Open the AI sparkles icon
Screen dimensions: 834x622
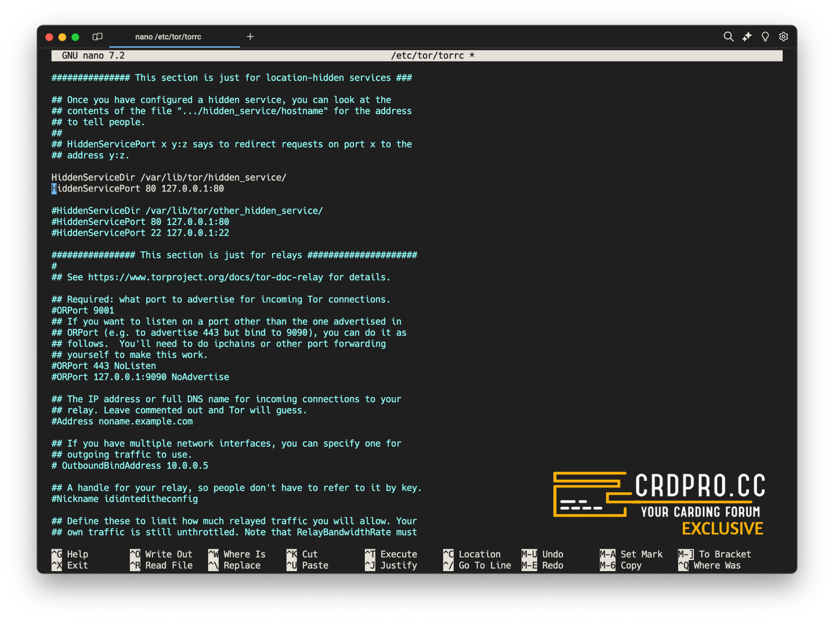coord(746,37)
